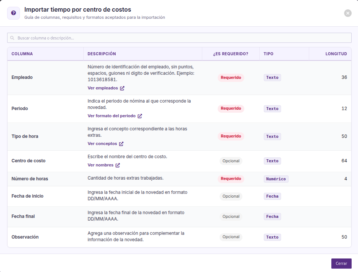Click the subtitle 'Guía de columnas, requisitos y formatos'
Screen dimensions: 358x272
[95, 17]
